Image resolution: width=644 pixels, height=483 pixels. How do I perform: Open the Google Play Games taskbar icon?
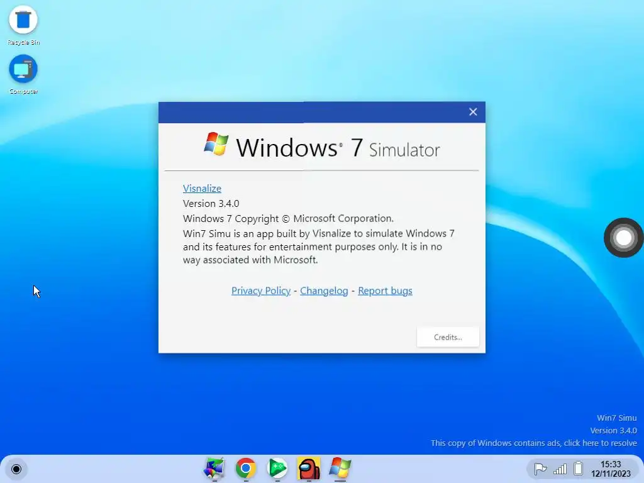pyautogui.click(x=277, y=468)
